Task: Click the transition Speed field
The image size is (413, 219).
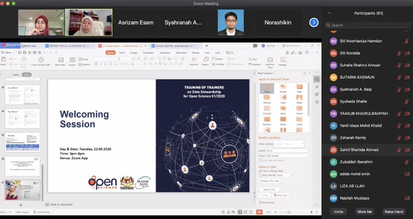Action: pos(287,150)
